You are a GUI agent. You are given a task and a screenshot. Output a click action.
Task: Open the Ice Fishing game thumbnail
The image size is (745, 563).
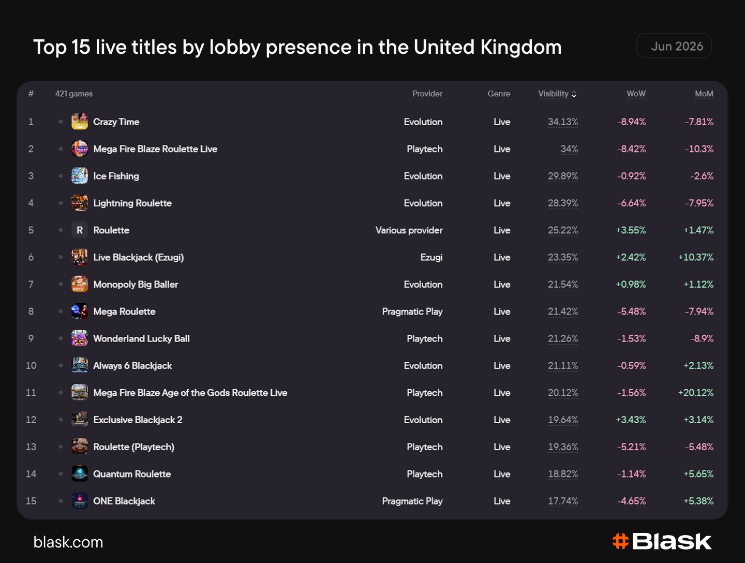click(80, 176)
